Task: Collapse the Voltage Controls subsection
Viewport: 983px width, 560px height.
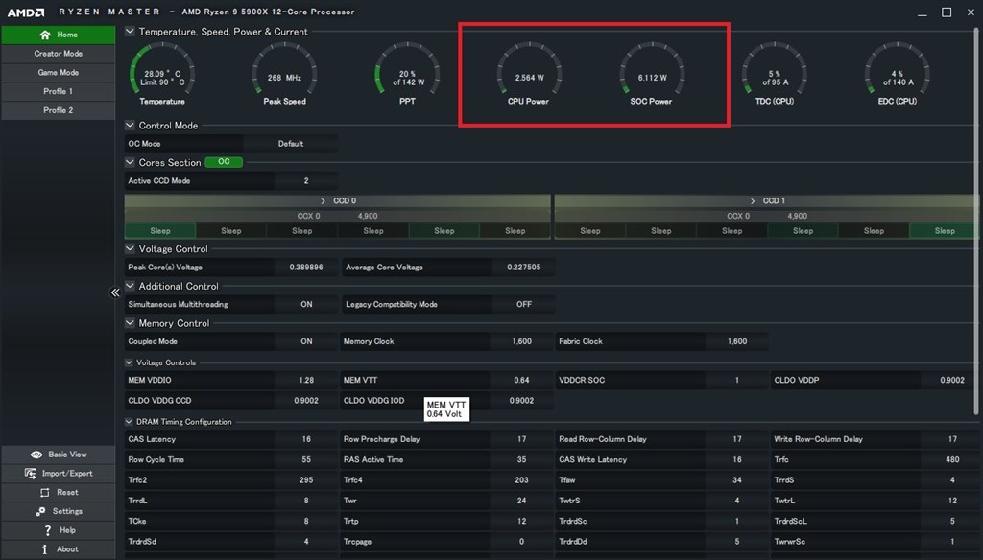Action: [x=129, y=362]
